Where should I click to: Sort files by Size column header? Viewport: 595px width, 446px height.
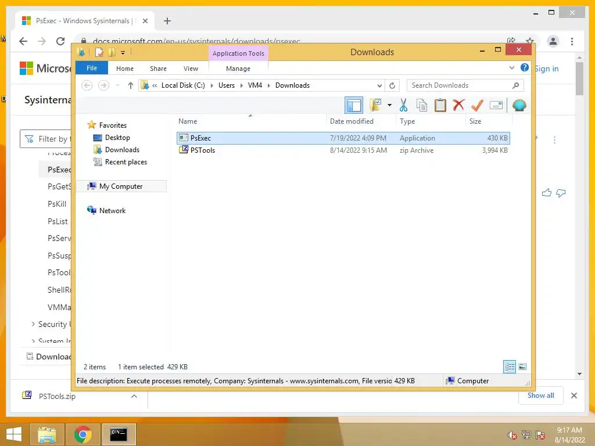(489, 121)
